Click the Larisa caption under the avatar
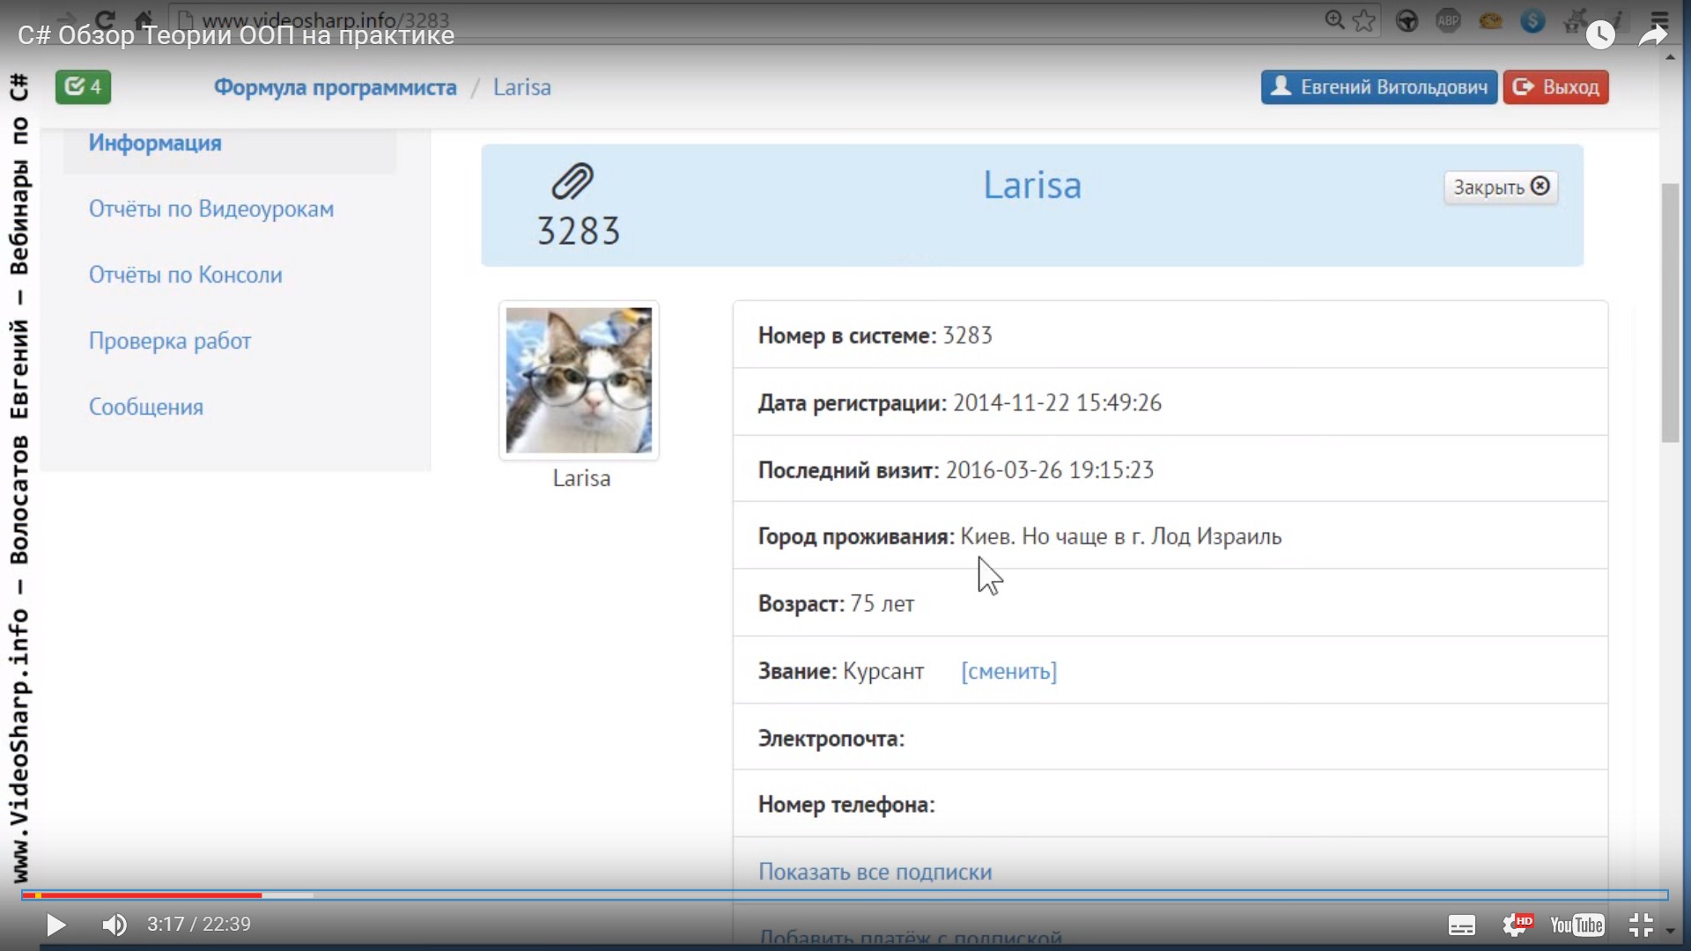The width and height of the screenshot is (1691, 951). (581, 478)
